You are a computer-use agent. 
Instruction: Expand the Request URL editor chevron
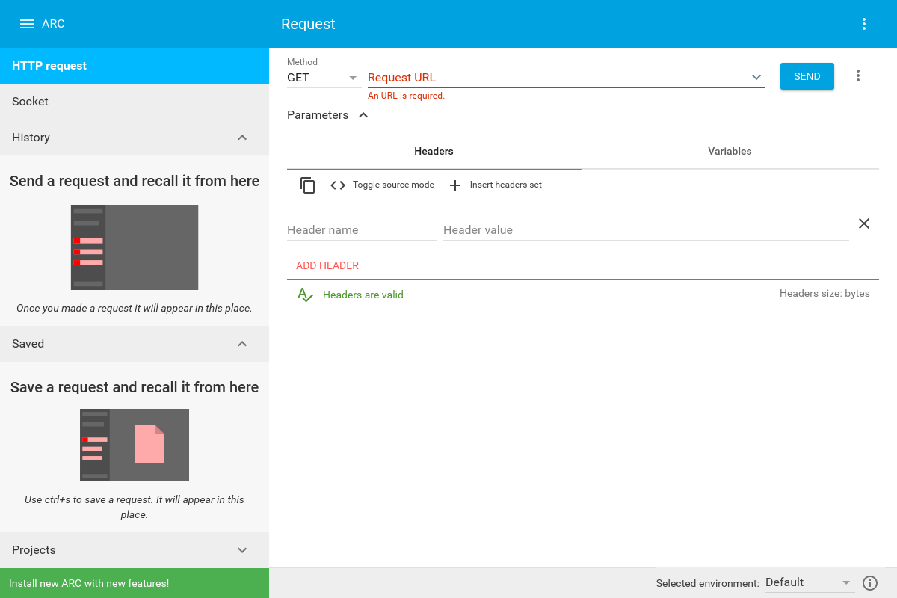(x=756, y=77)
